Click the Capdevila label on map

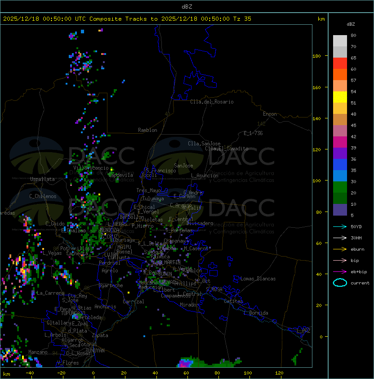[x=121, y=175]
